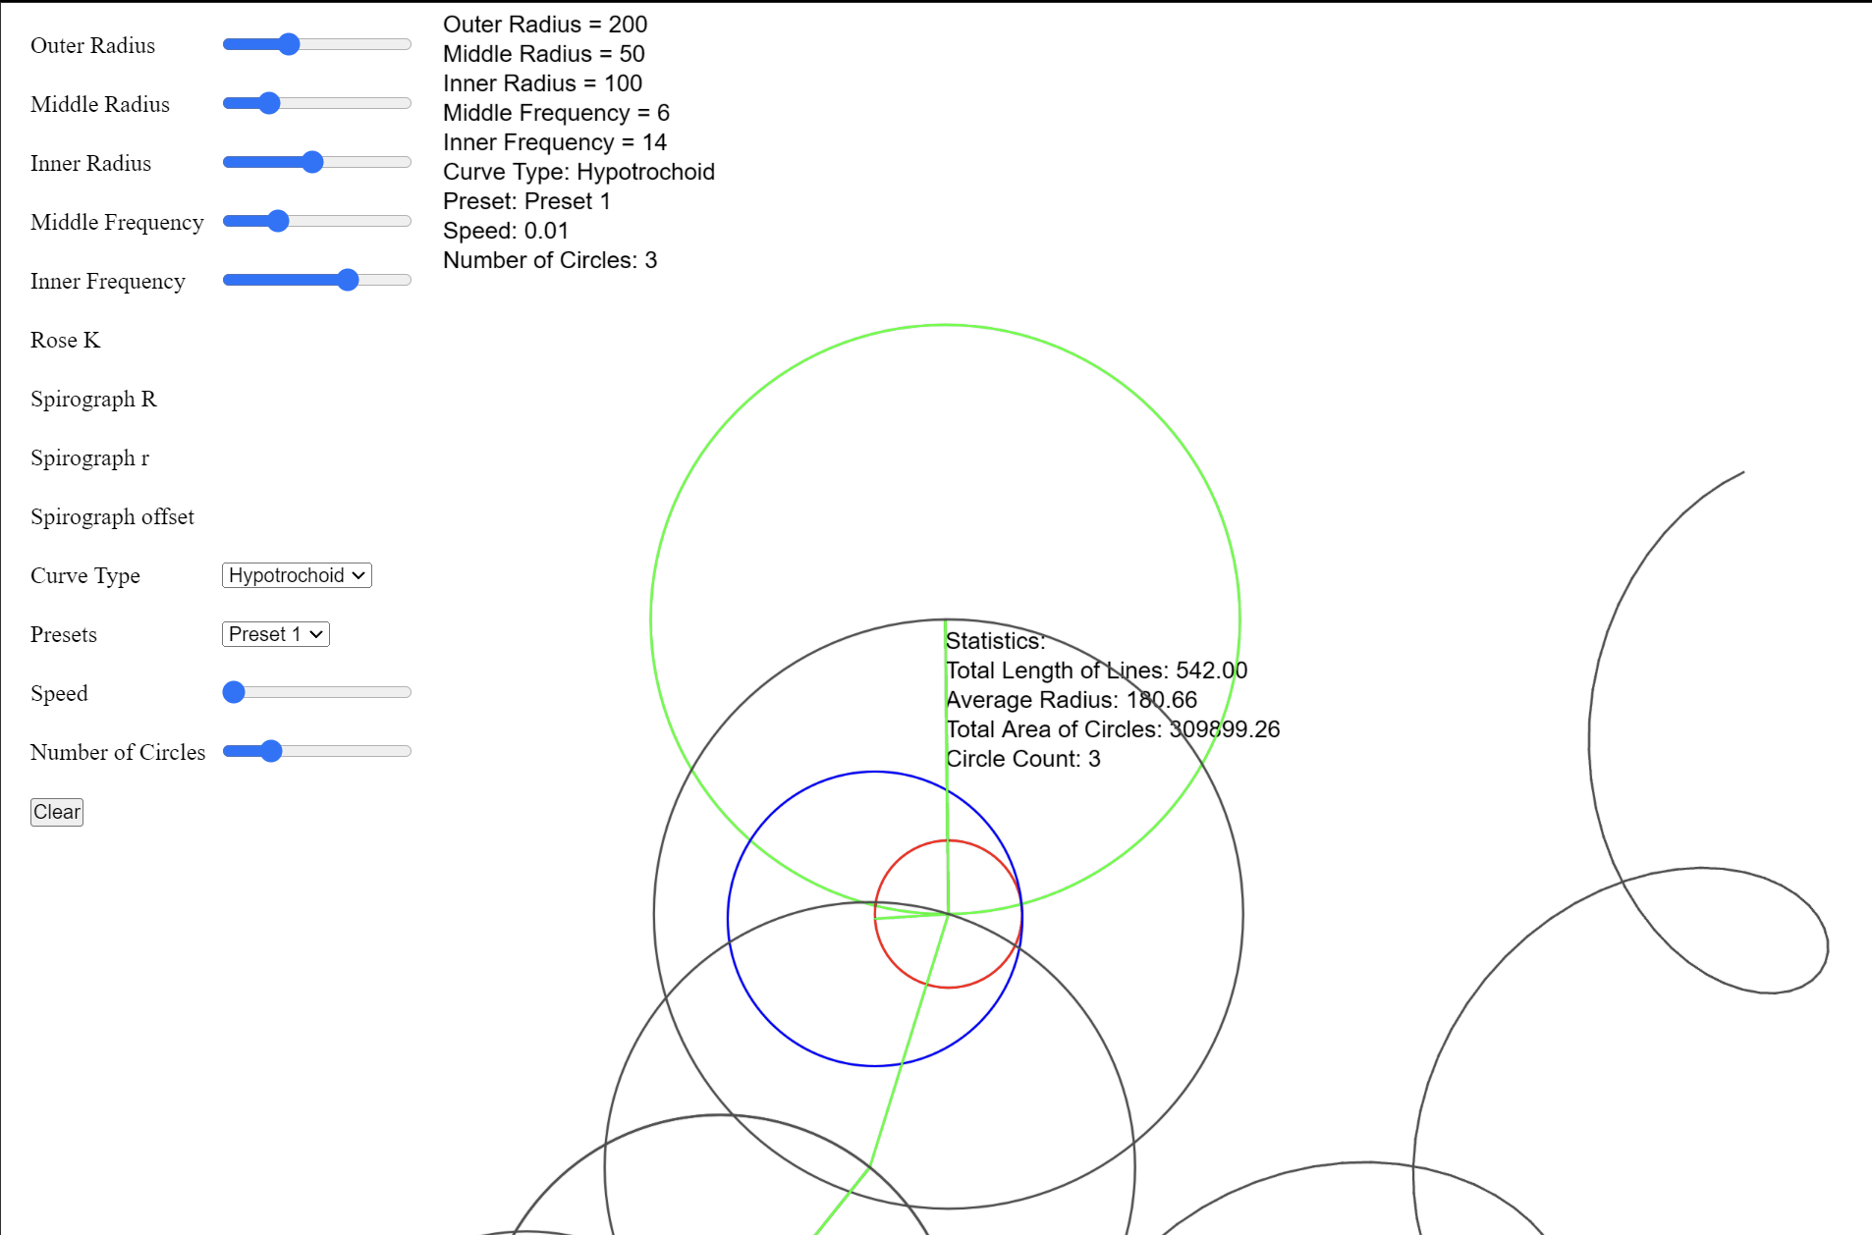The width and height of the screenshot is (1872, 1235).
Task: Click the 'Inner Frequency = 14' readout
Action: coord(555,142)
